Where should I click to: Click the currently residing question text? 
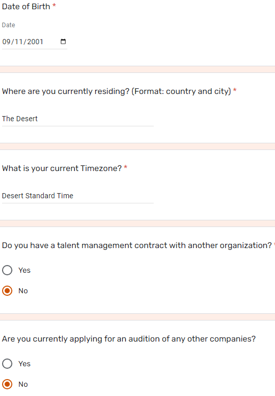coord(117,91)
